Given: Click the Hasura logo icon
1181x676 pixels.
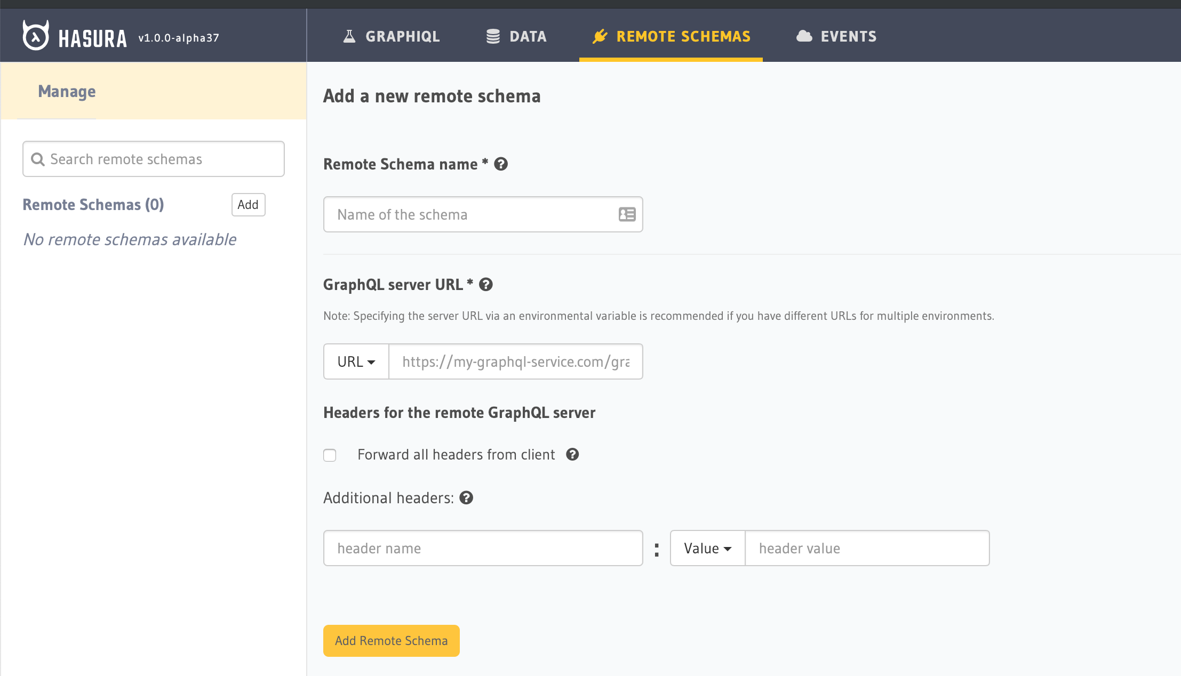Looking at the screenshot, I should coord(36,36).
